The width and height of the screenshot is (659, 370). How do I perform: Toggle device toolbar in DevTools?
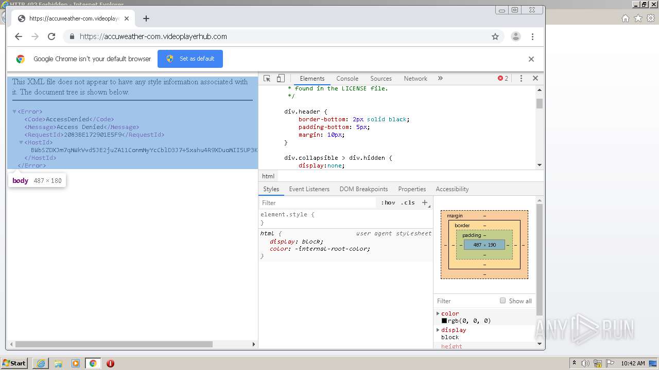(281, 79)
